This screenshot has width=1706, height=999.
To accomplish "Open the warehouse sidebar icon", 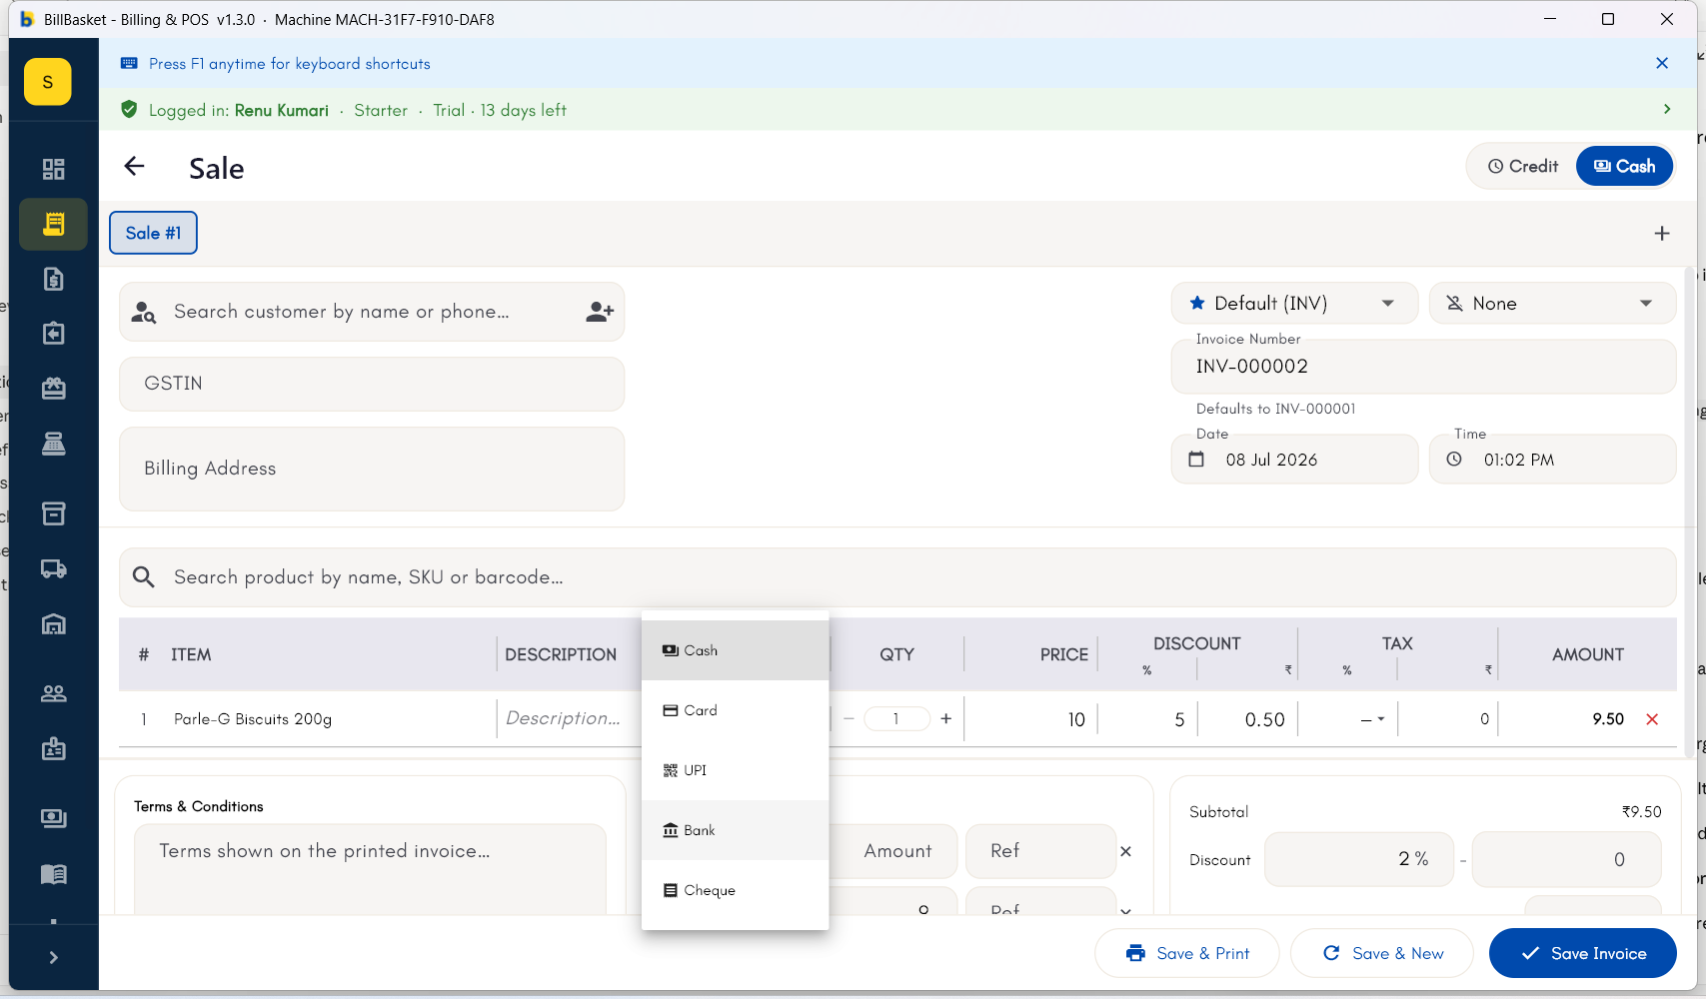I will tap(53, 624).
